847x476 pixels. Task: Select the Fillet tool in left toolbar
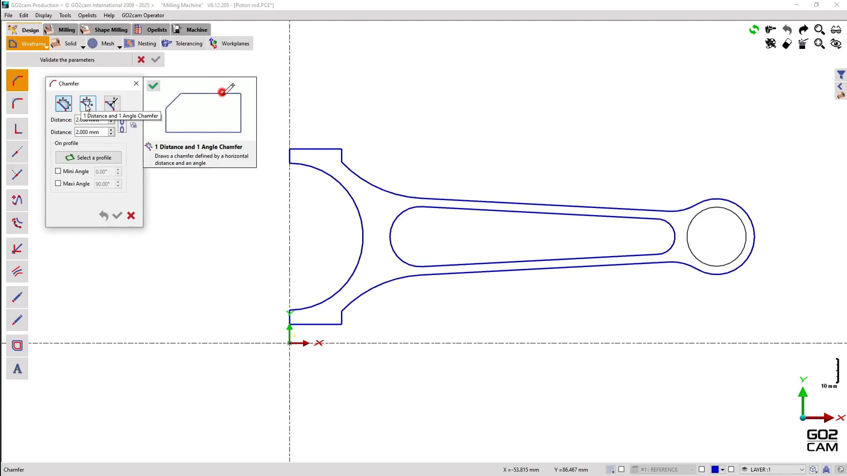click(x=17, y=104)
